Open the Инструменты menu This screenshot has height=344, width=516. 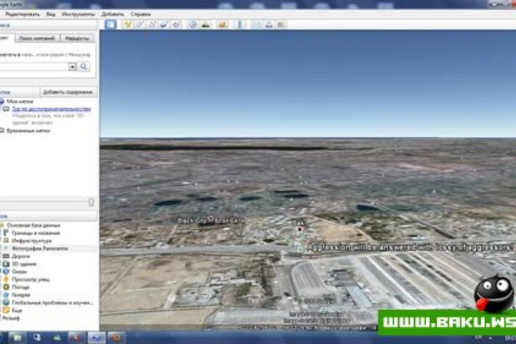point(78,14)
